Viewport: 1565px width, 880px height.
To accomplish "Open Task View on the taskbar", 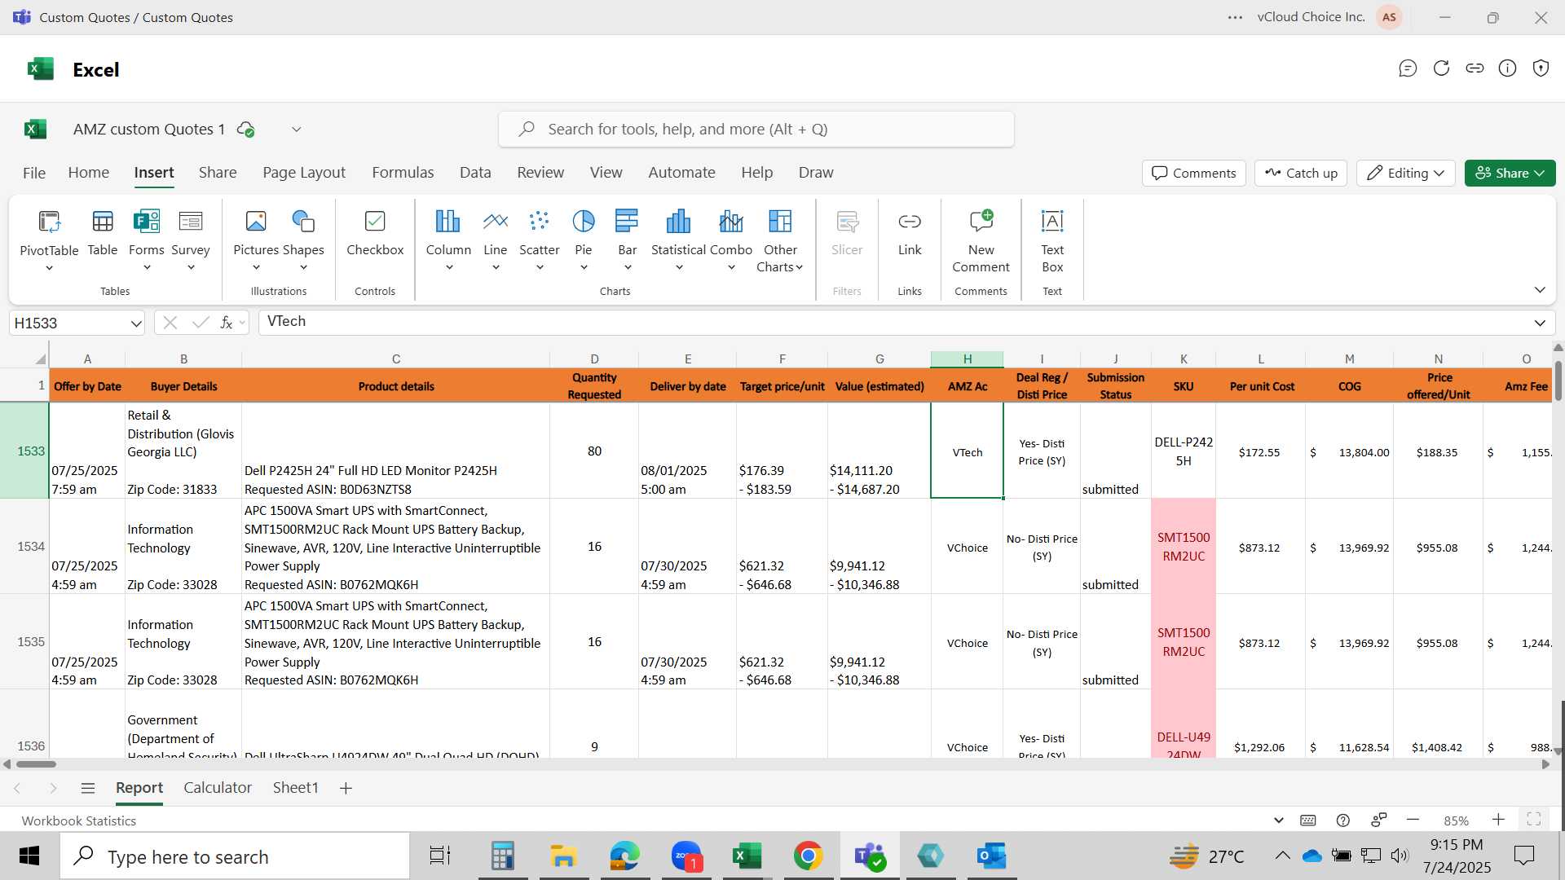I will [440, 856].
